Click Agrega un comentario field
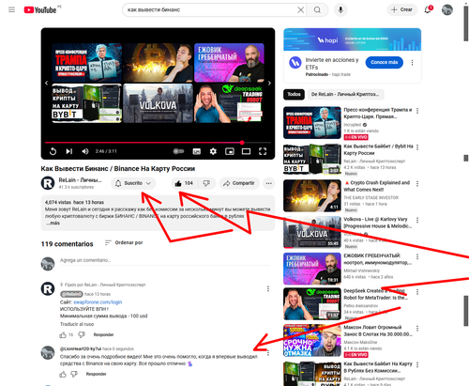This screenshot has height=386, width=469. click(x=164, y=260)
